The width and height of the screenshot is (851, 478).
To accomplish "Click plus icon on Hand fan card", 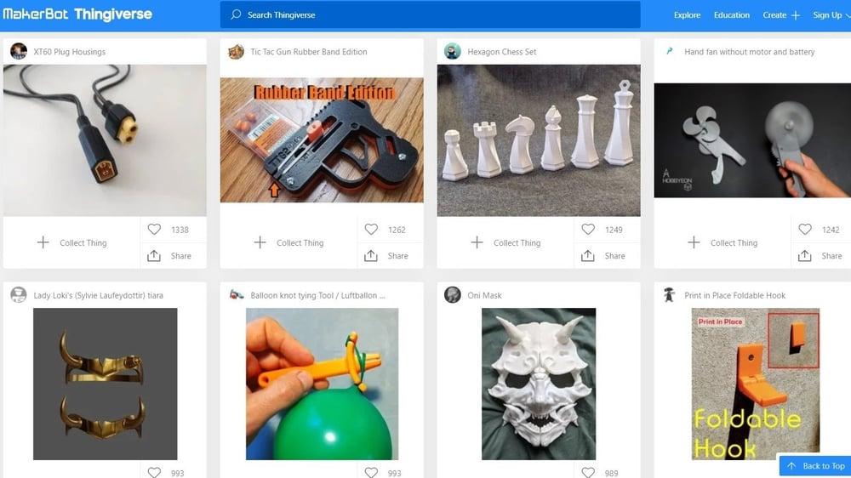I will (694, 242).
